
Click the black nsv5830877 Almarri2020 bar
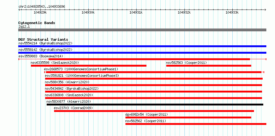pos(155,105)
